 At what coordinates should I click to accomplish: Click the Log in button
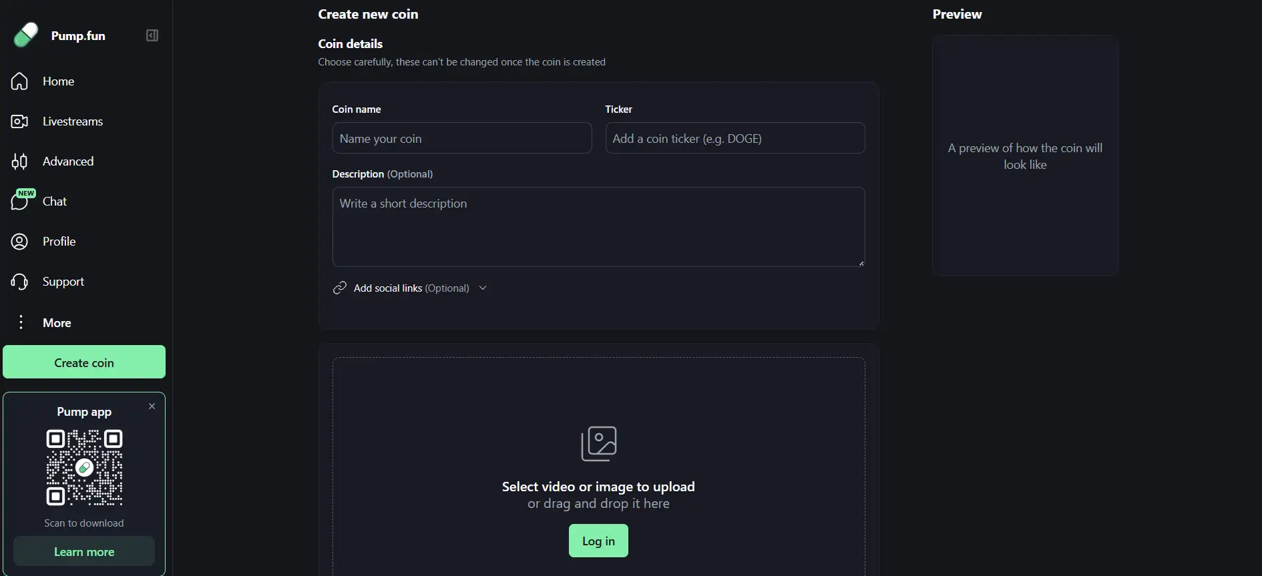(598, 541)
